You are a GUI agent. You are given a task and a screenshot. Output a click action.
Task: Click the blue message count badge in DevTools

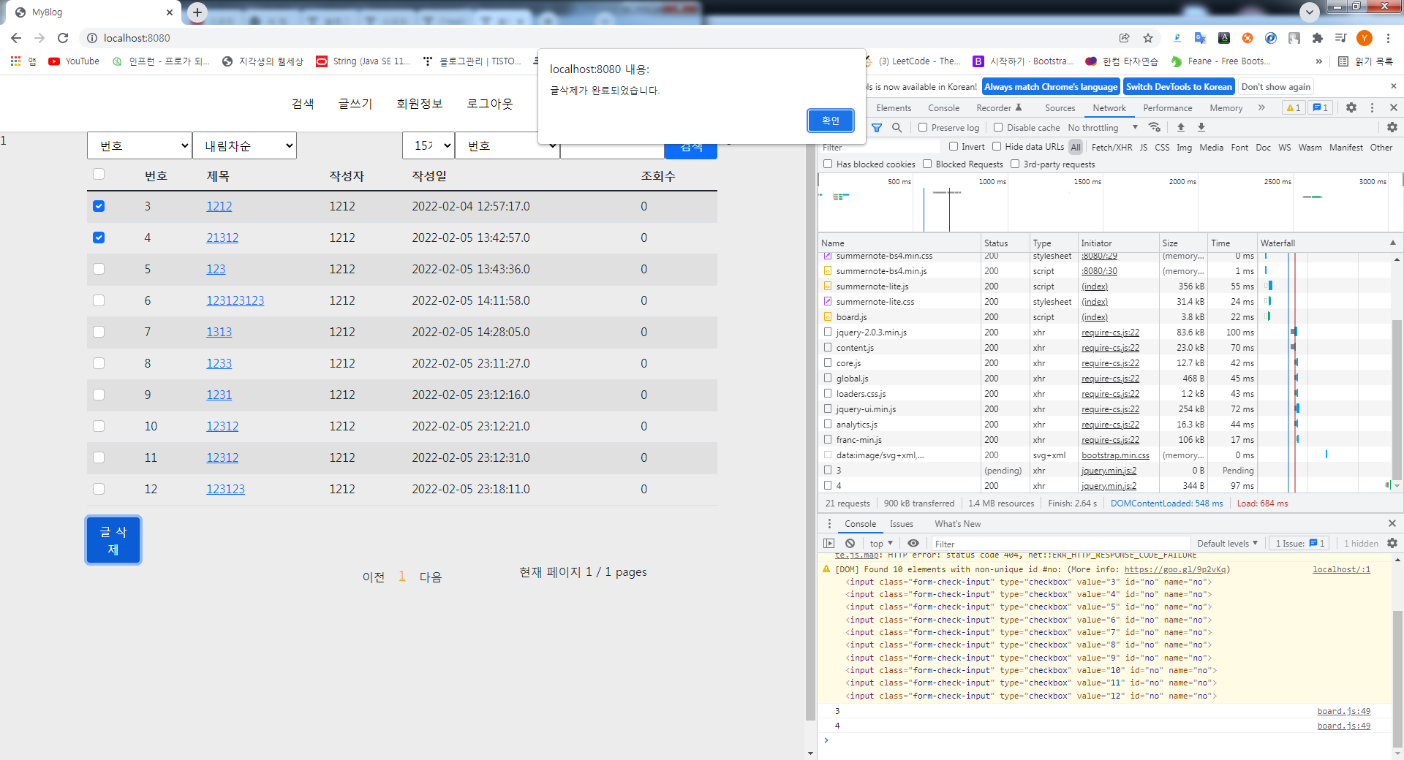1321,107
